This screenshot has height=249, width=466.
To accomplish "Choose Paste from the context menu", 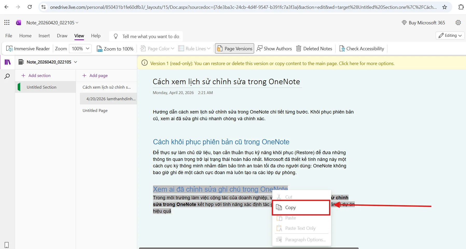I will 302,218.
